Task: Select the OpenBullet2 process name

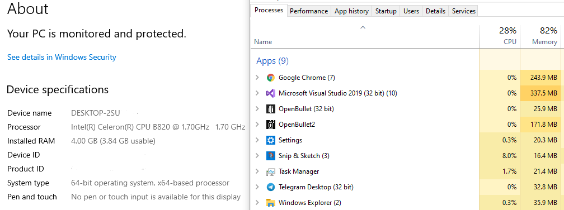Action: click(297, 125)
